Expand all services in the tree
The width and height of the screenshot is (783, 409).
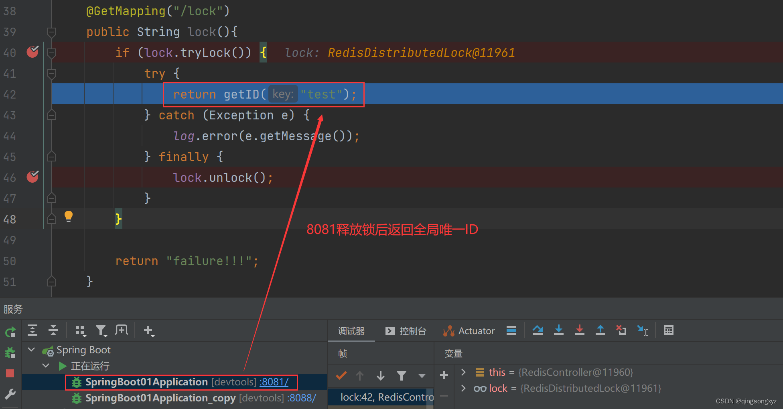(x=32, y=330)
